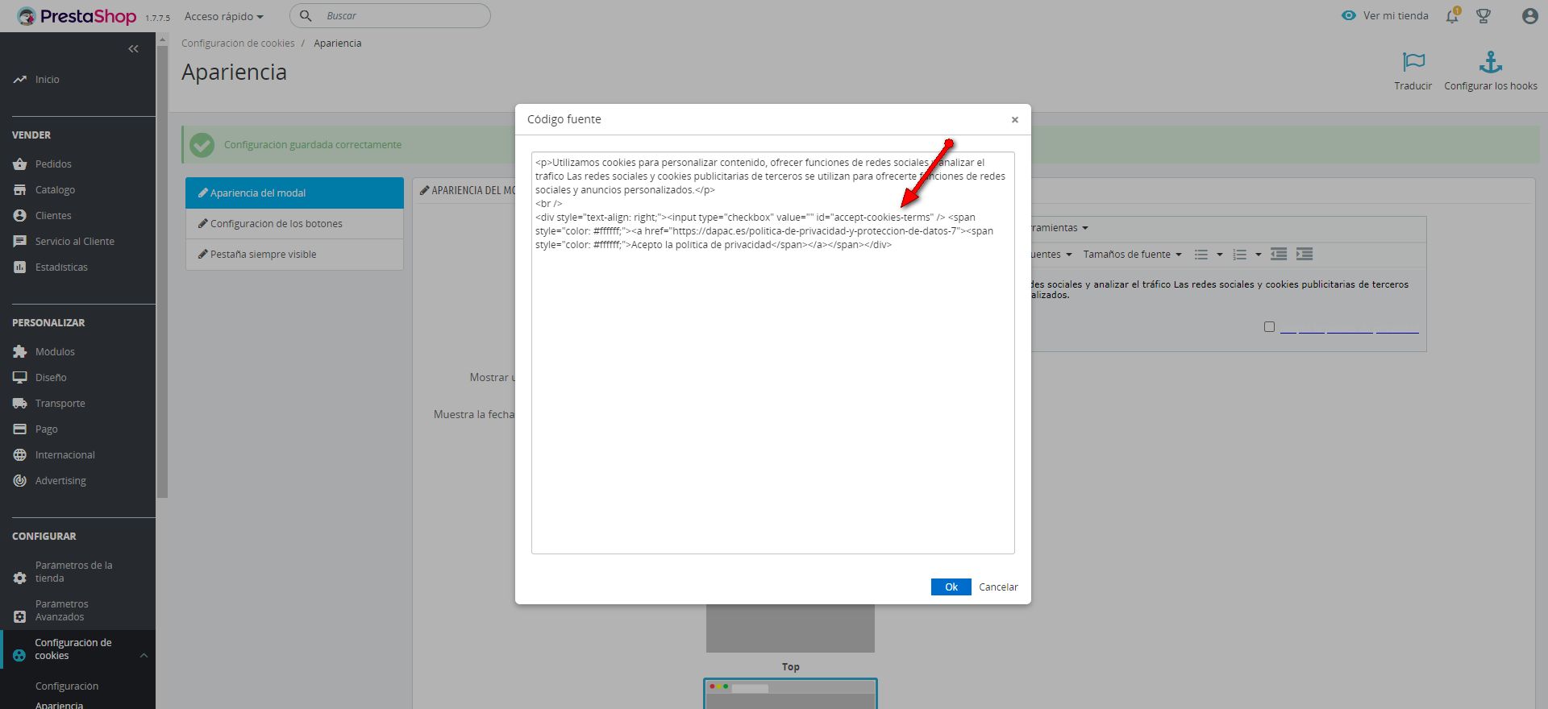The height and width of the screenshot is (709, 1548).
Task: Open Configuracion submenu item
Action: coord(67,686)
